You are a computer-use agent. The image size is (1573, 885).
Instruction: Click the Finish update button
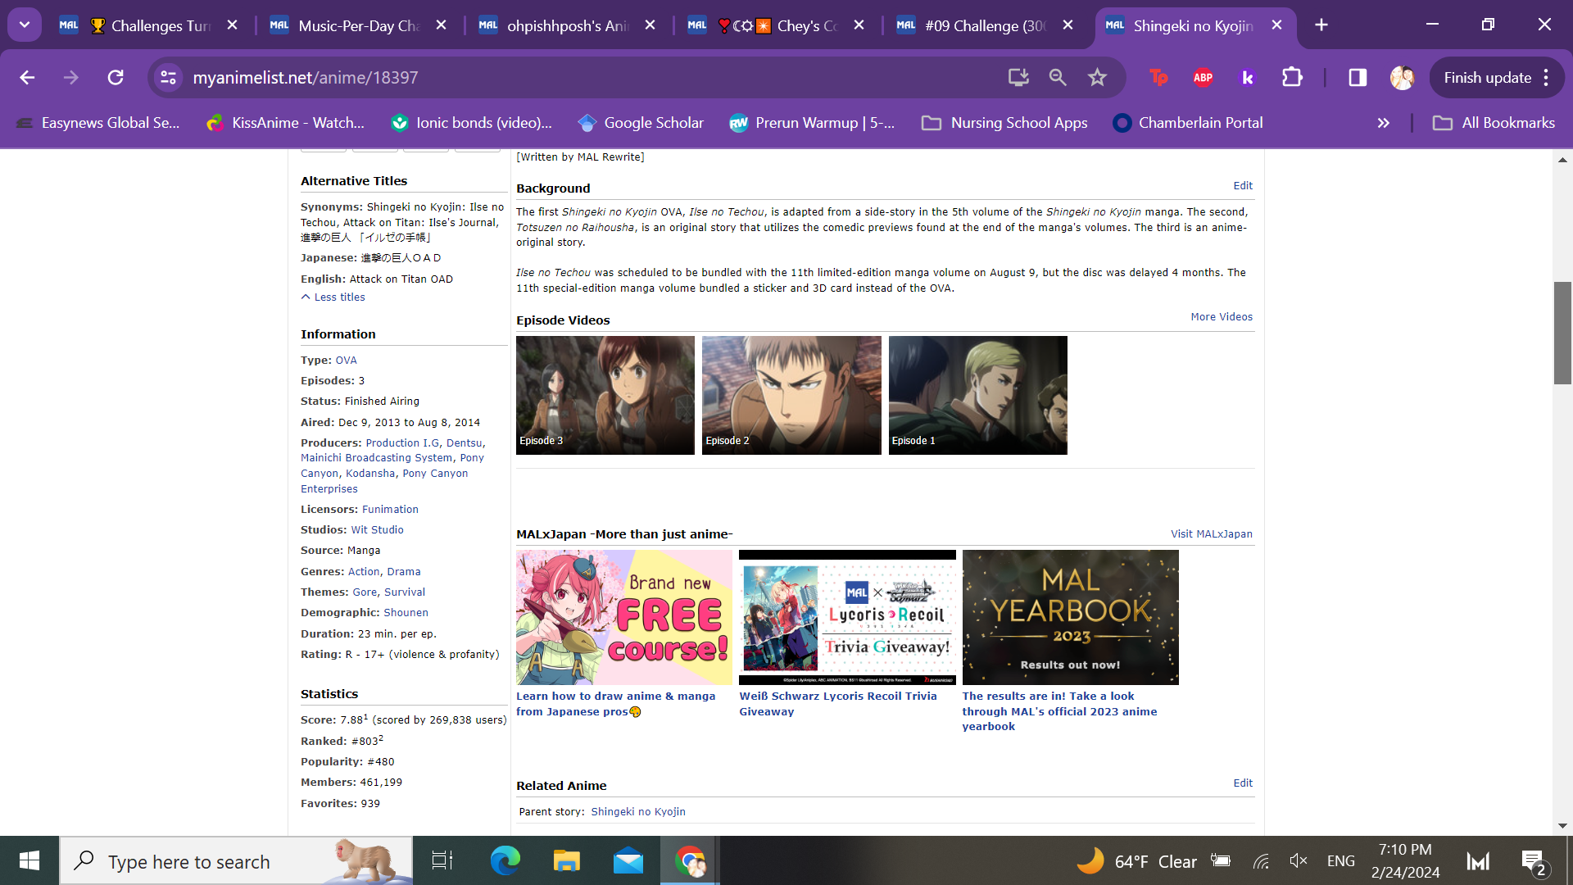click(1487, 78)
